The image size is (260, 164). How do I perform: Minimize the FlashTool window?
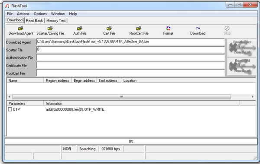coord(230,5)
